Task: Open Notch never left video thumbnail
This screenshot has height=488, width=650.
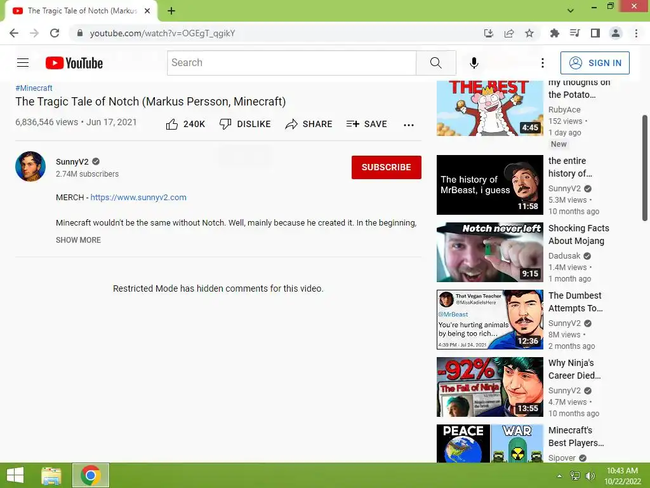Action: [x=489, y=252]
